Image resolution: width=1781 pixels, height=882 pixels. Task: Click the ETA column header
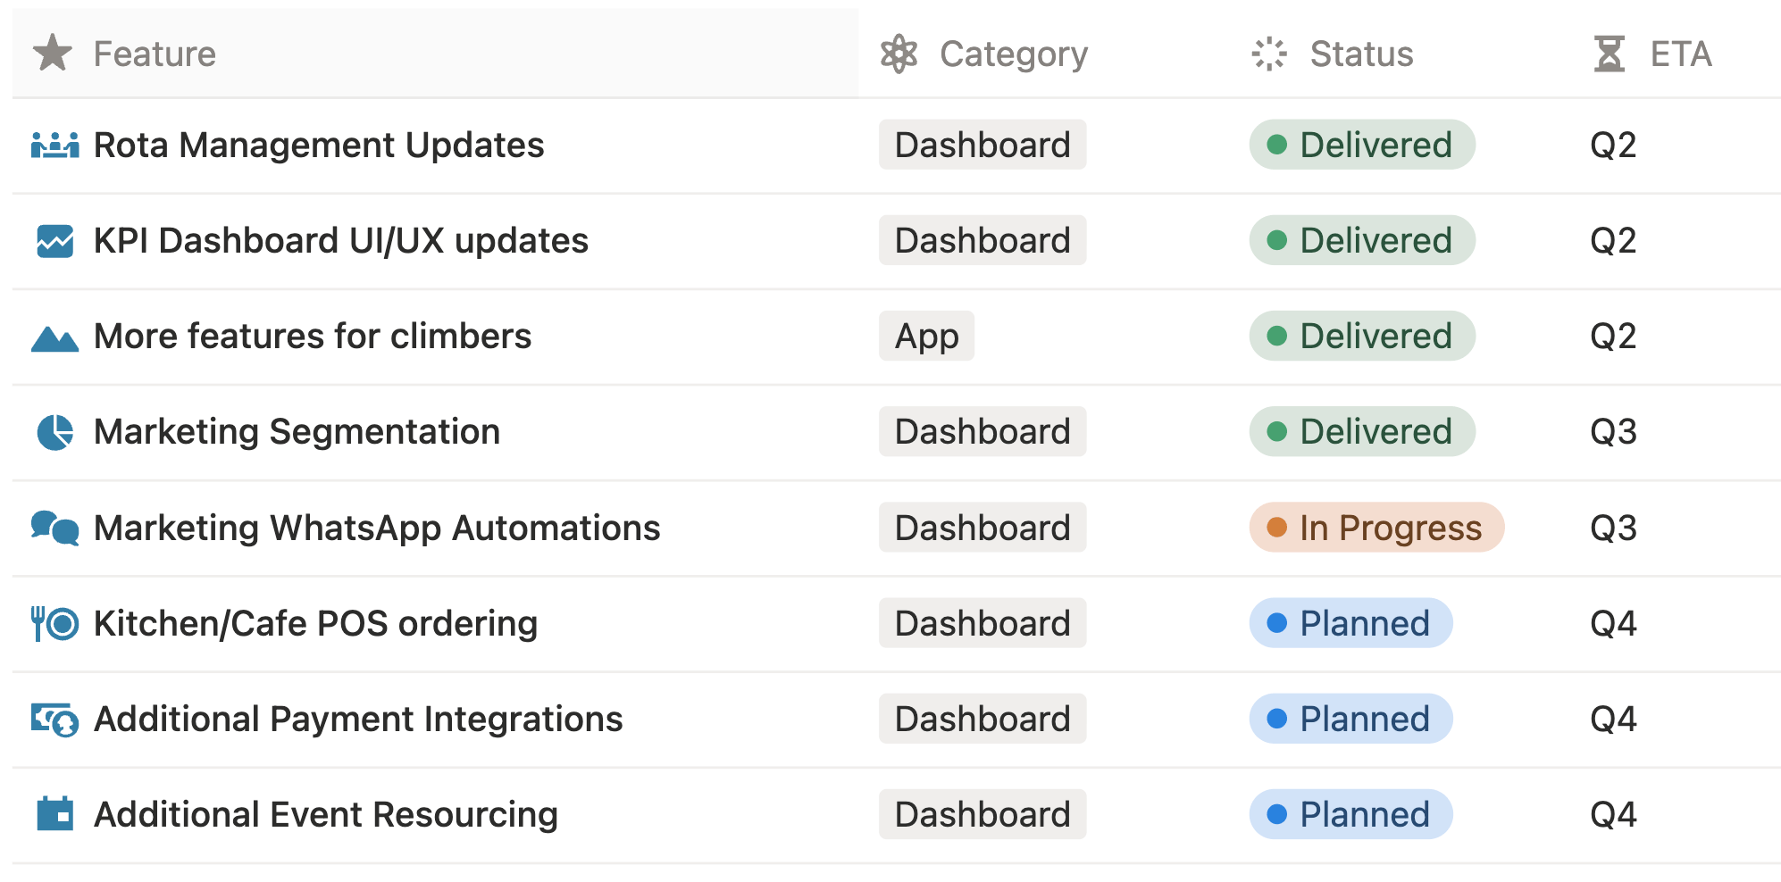pos(1679,54)
